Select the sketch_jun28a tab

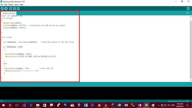[x=9, y=13]
